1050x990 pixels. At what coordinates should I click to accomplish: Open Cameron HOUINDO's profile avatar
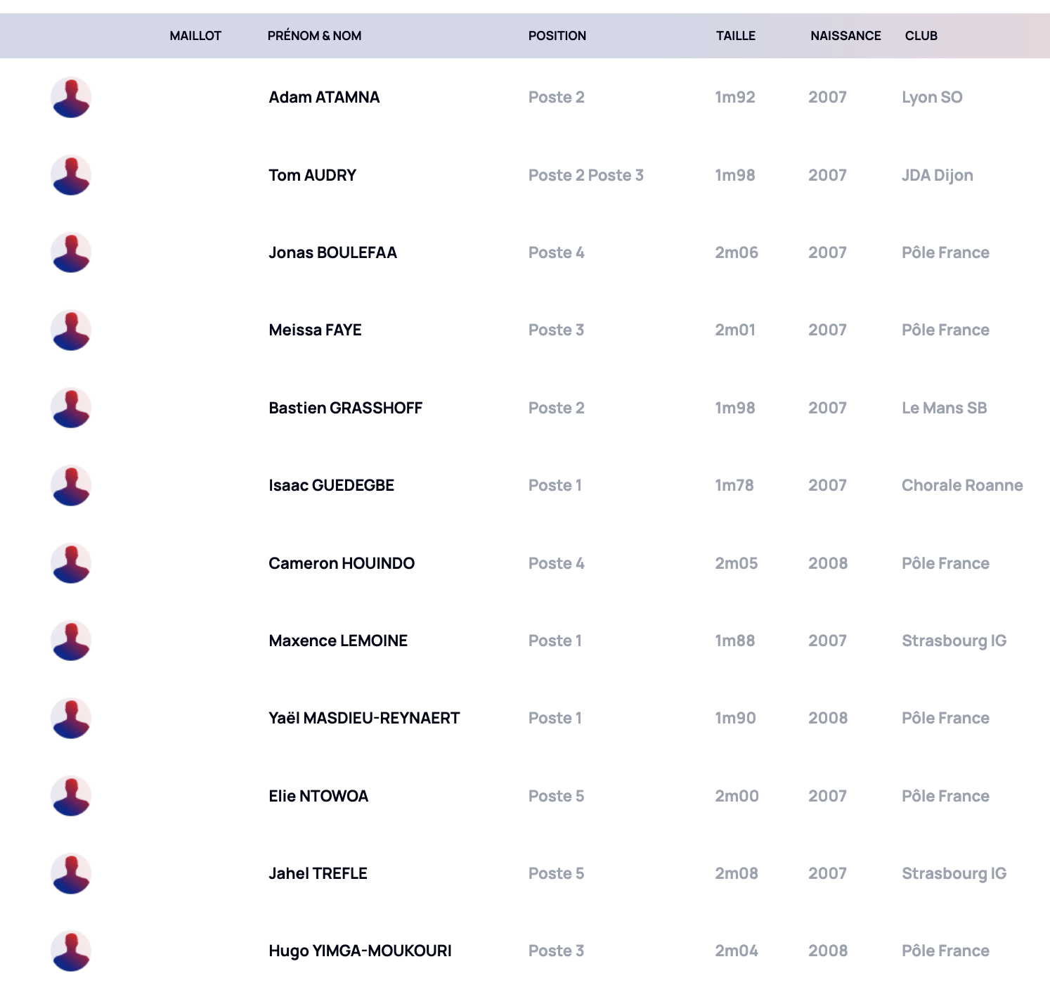71,563
